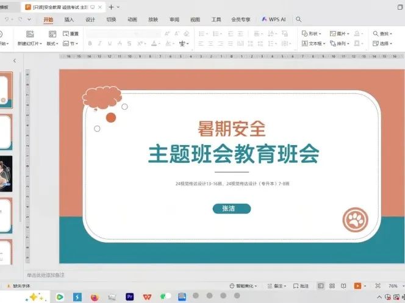Viewport: 405px width, 303px height.
Task: Start slideshow with the orange play icon
Action: (x=357, y=285)
